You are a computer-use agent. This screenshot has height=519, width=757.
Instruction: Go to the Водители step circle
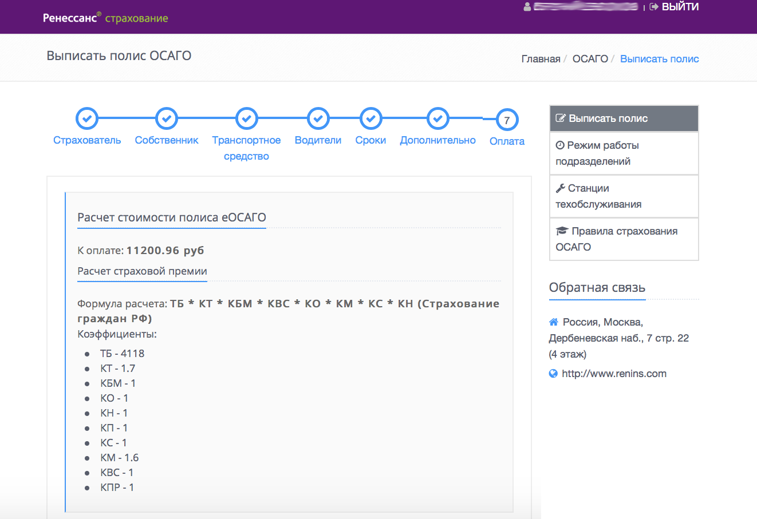(x=318, y=119)
